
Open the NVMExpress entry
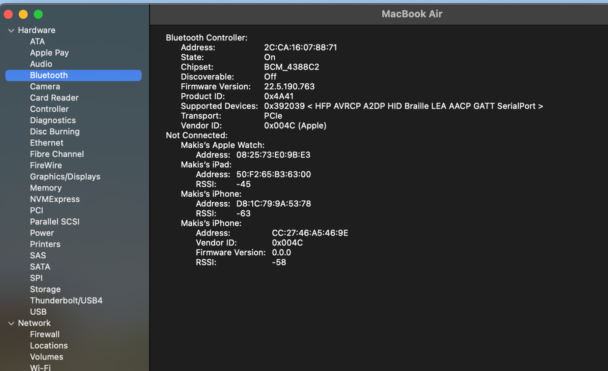(x=55, y=199)
